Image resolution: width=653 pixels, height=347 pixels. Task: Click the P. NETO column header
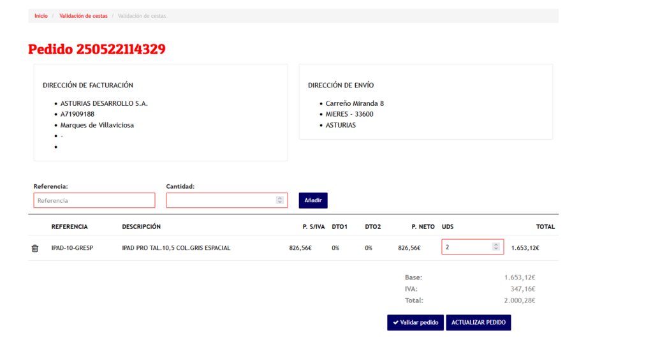pyautogui.click(x=423, y=226)
